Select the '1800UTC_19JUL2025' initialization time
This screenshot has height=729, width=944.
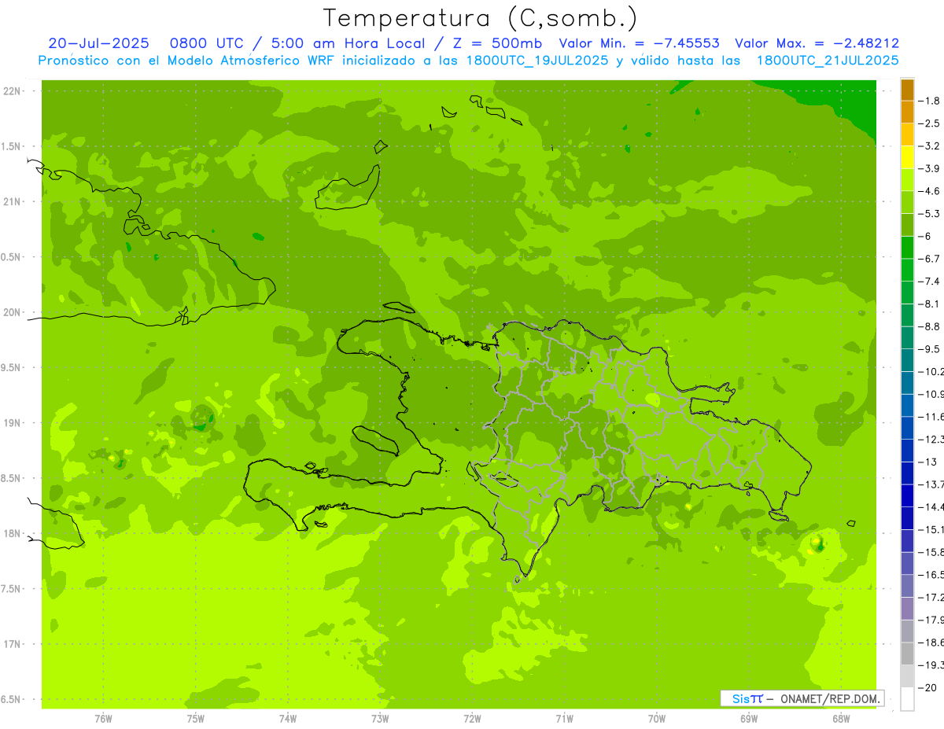tap(537, 61)
